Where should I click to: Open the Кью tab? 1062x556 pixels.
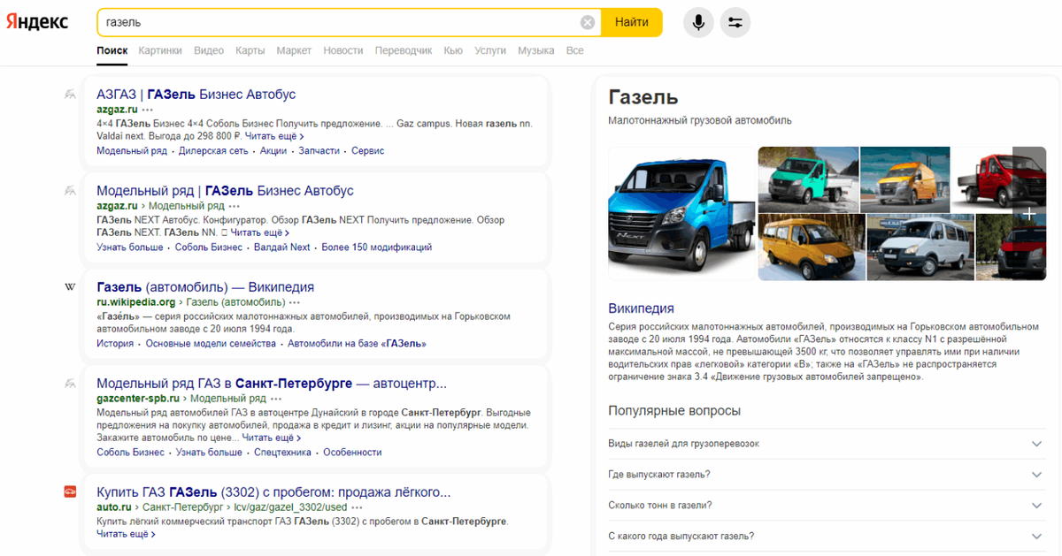click(453, 50)
